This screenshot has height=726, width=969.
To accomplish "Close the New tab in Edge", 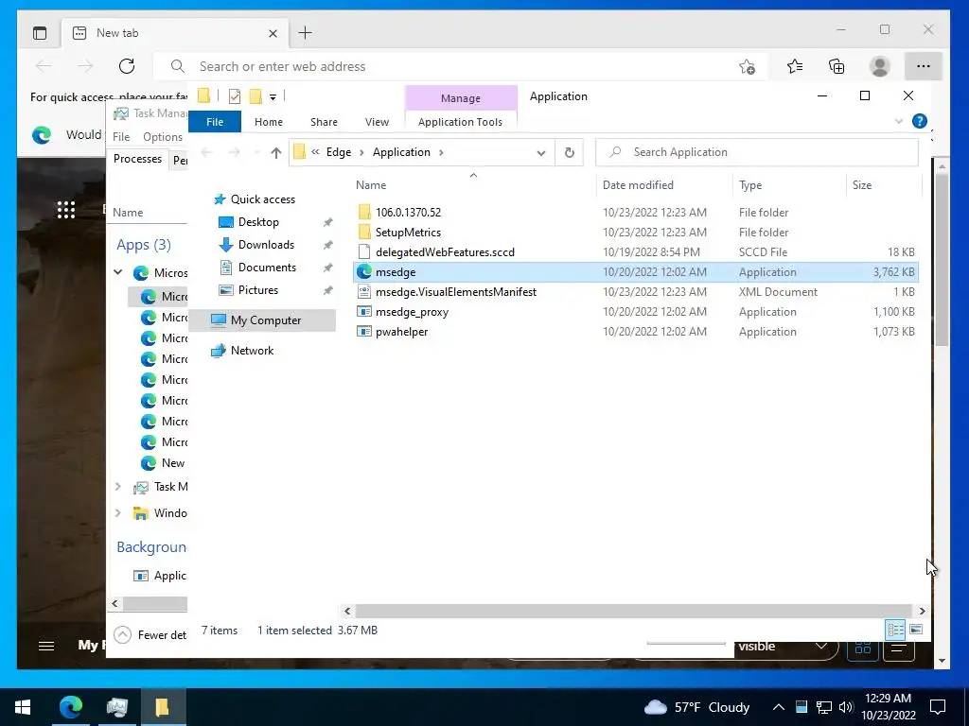I will pyautogui.click(x=273, y=33).
